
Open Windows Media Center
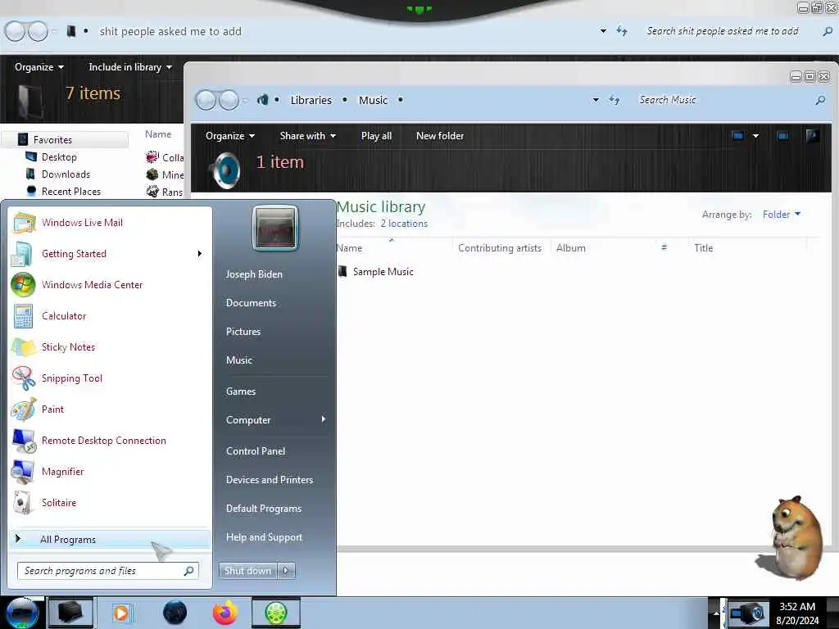(92, 284)
